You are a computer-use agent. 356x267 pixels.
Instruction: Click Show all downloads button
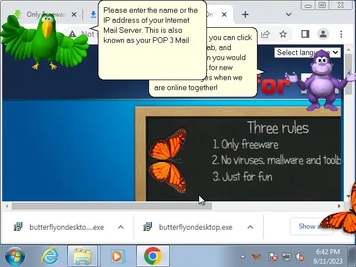pos(311,226)
